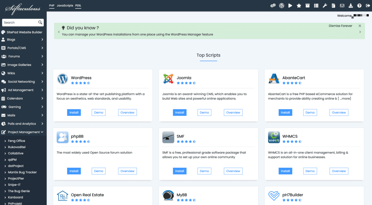
Task: Close the Did you know tip banner
Action: click(360, 26)
